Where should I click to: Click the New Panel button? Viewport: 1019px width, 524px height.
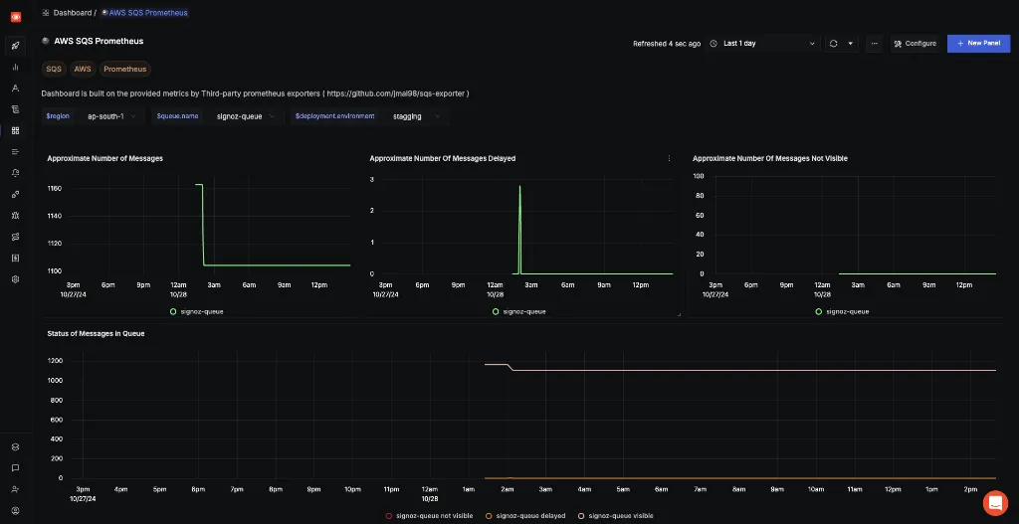[x=978, y=44]
